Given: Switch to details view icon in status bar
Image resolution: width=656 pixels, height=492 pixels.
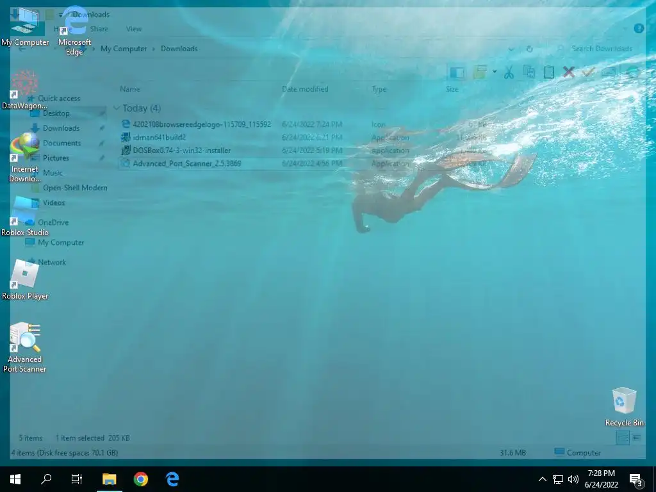Looking at the screenshot, I should click(x=623, y=438).
